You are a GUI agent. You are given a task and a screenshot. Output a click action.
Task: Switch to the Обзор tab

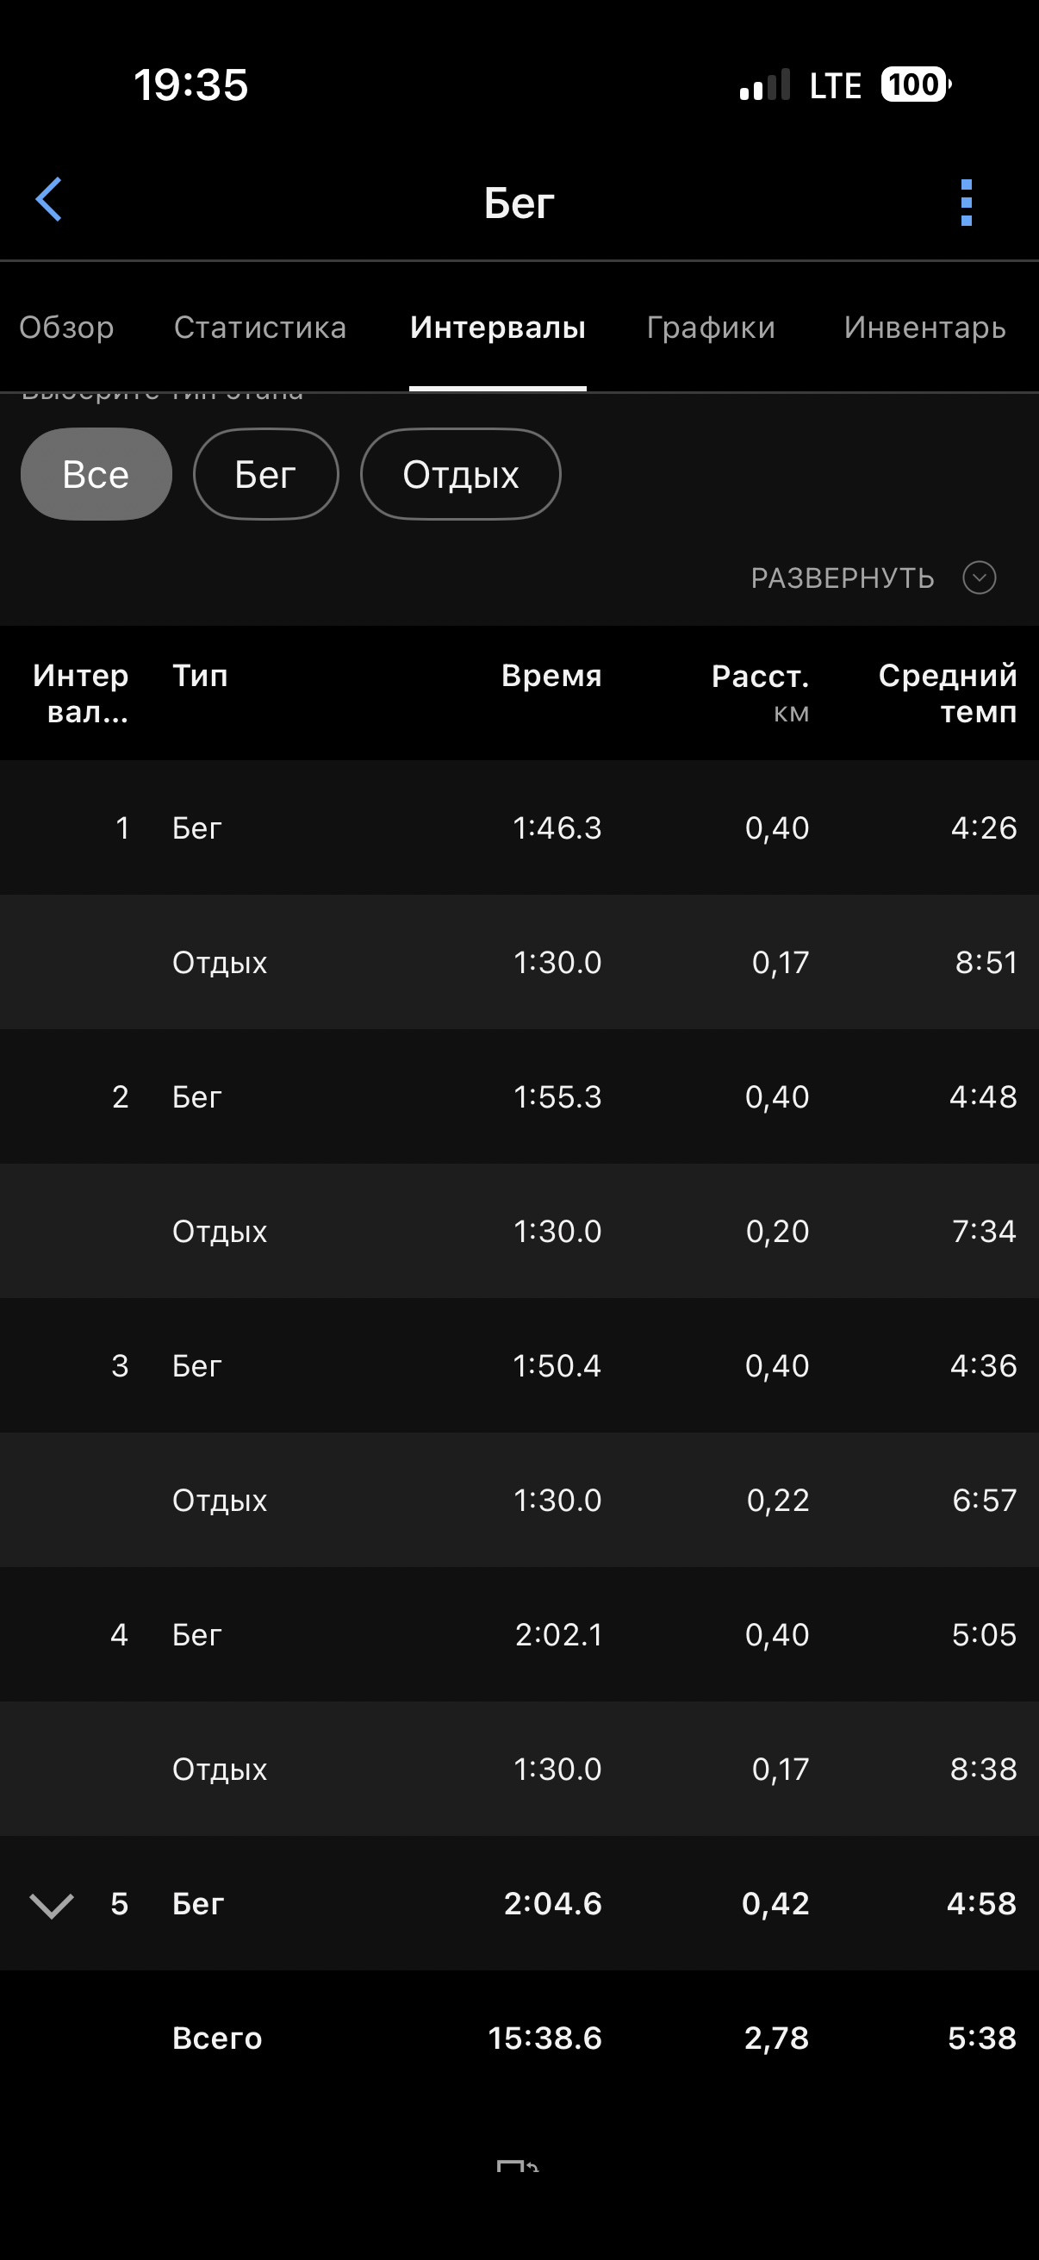[x=66, y=328]
